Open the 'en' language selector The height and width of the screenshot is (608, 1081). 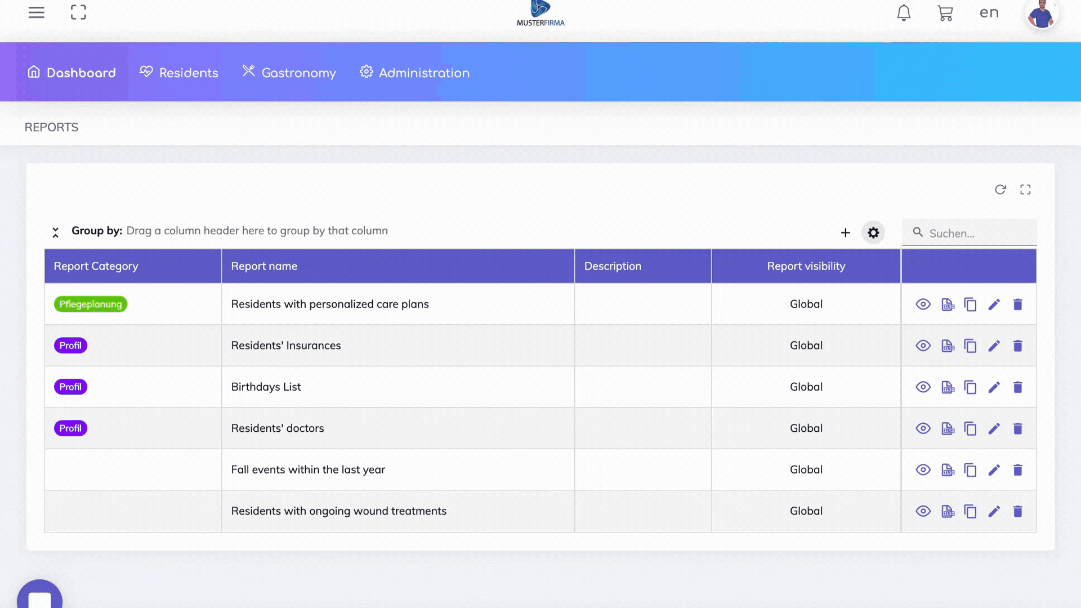point(989,12)
